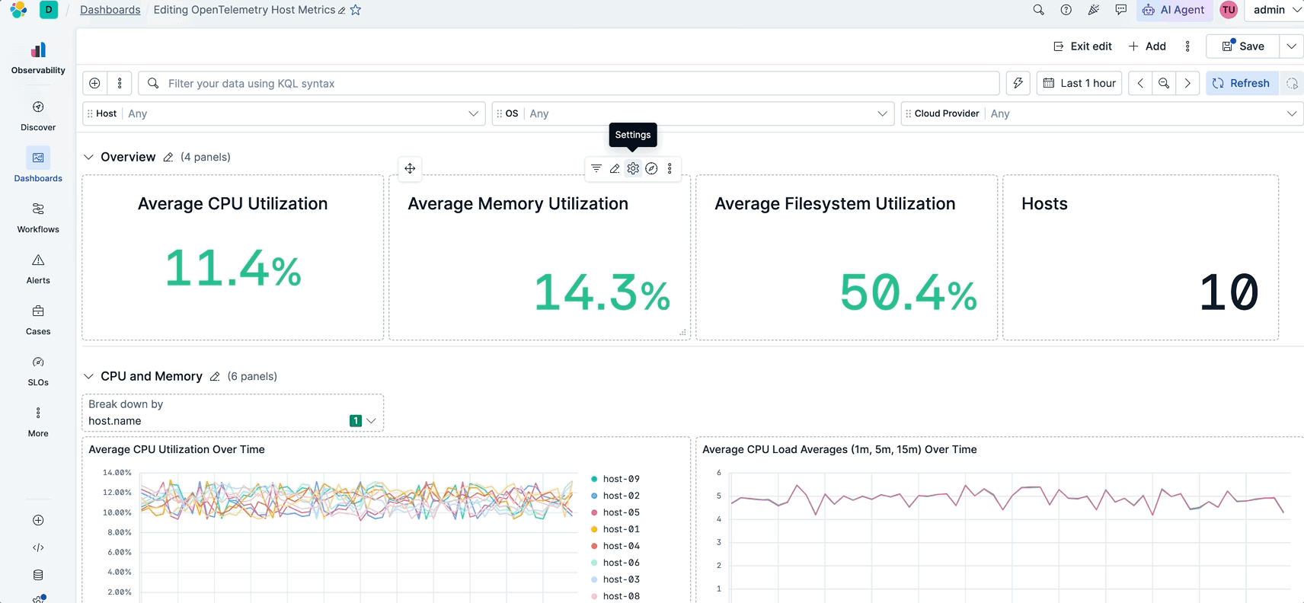Image resolution: width=1304 pixels, height=603 pixels.
Task: Open the feedback chat icon
Action: [x=1120, y=10]
